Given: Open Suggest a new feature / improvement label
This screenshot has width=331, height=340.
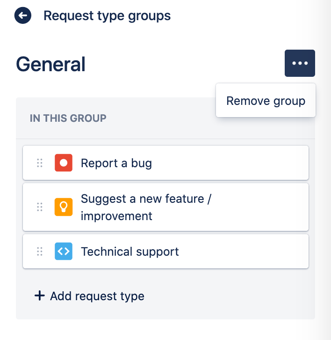Looking at the screenshot, I should (x=146, y=207).
